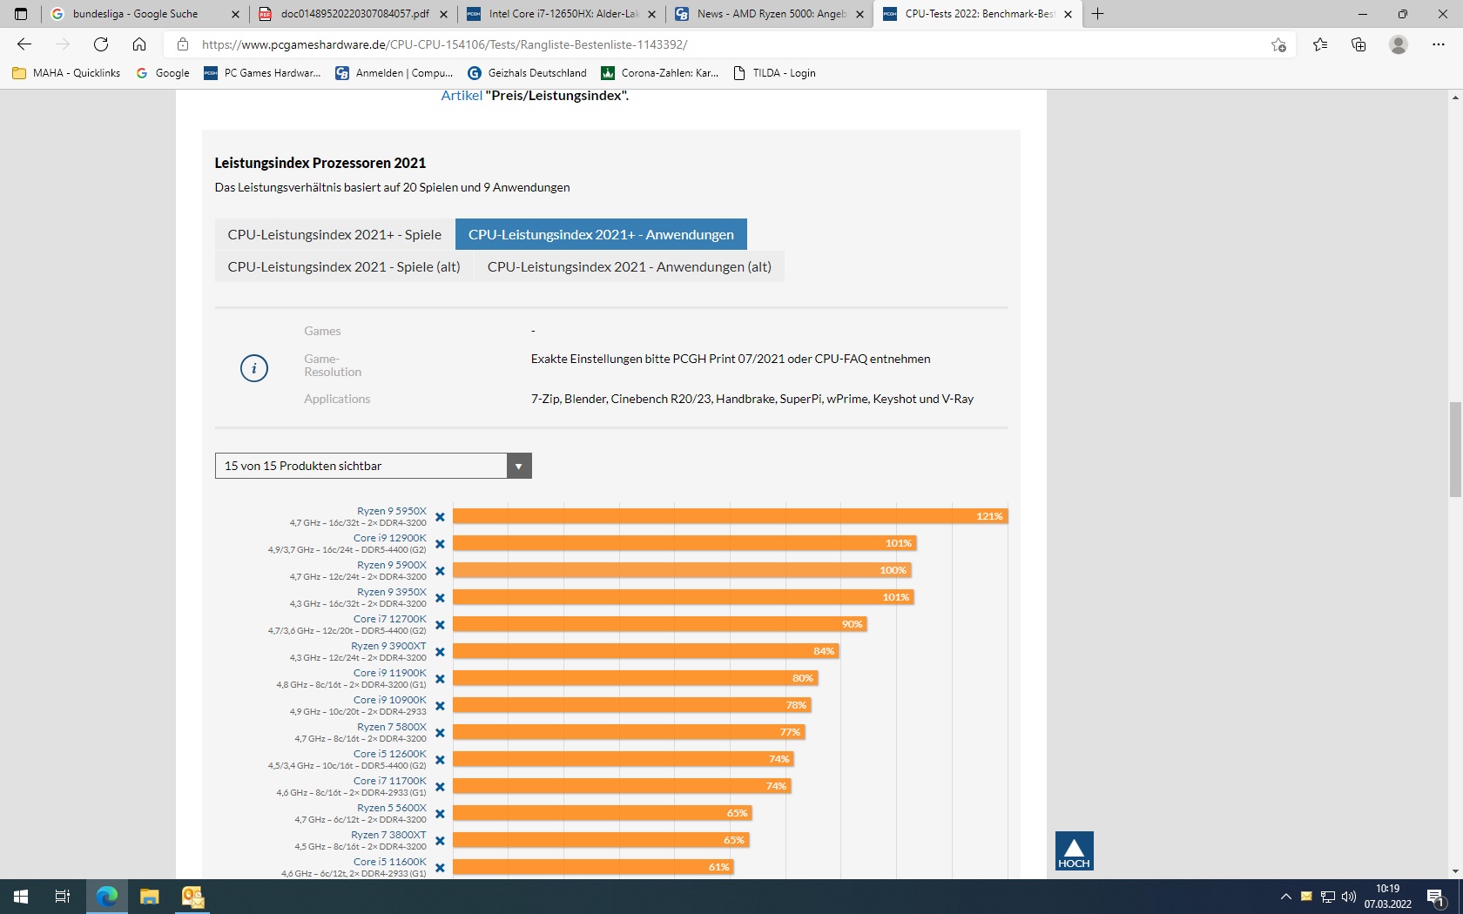Open the Favorites list icon
This screenshot has height=914, width=1463.
tap(1320, 44)
